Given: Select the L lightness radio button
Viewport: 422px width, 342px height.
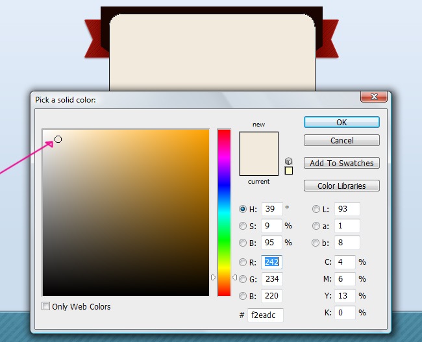Looking at the screenshot, I should pos(316,209).
